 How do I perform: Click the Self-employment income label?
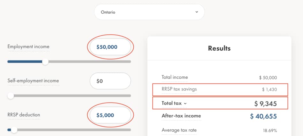tap(33, 81)
